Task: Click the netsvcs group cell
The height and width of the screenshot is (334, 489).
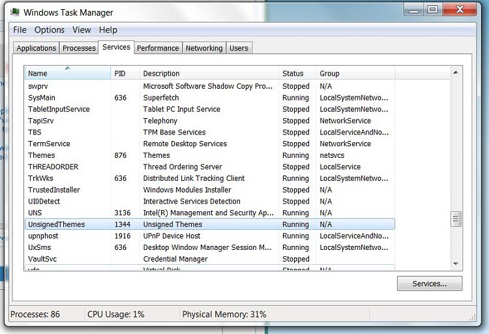Action: [332, 155]
